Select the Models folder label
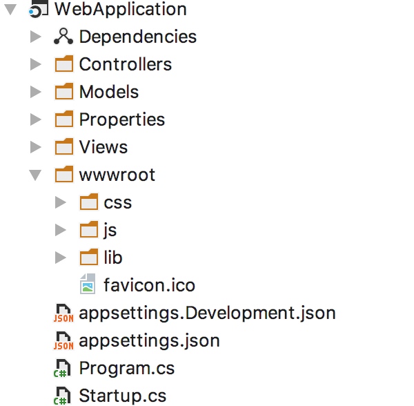The image size is (414, 406). tap(108, 92)
